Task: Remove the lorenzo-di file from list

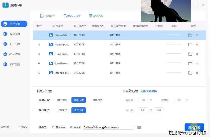Action: click(x=197, y=73)
